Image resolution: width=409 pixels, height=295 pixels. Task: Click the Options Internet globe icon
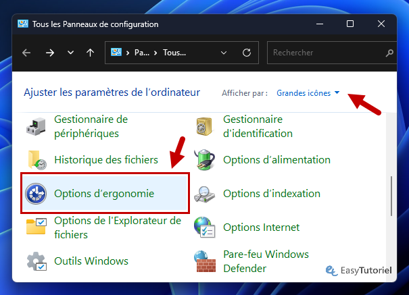pyautogui.click(x=204, y=227)
